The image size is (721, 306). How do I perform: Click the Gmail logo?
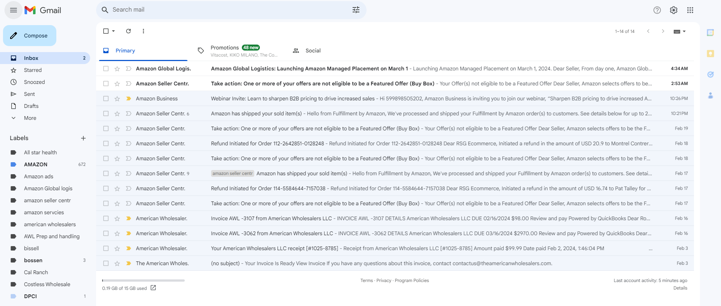coord(43,10)
